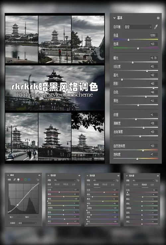The width and height of the screenshot is (166, 245).
Task: Open the 点曲线 自定 dropdown
Action: (27, 223)
